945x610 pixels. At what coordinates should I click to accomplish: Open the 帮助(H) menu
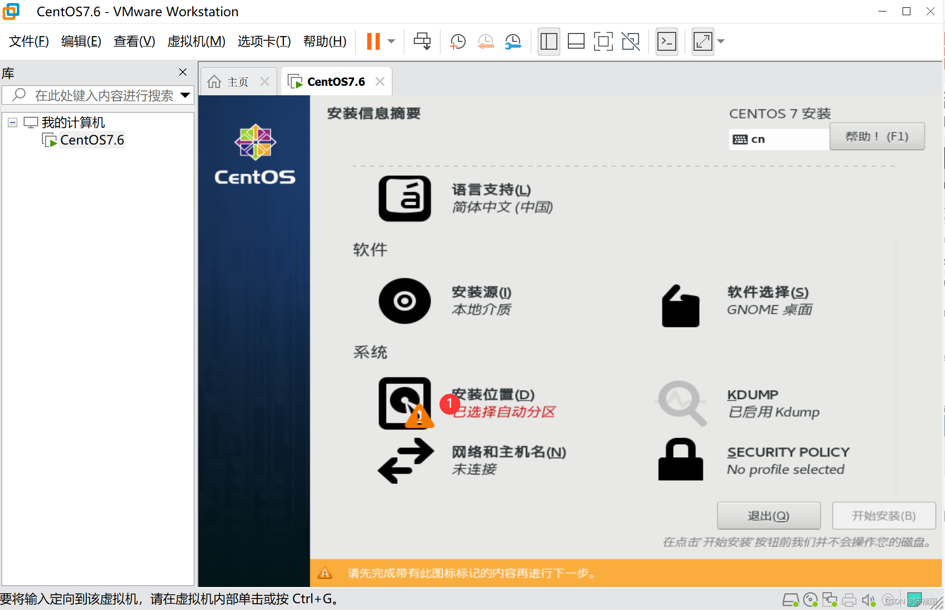[x=325, y=41]
